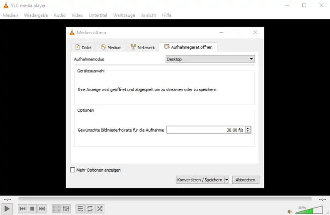Screen dimensions: 330x215
Task: Open the Hilfe menu
Action: [166, 15]
